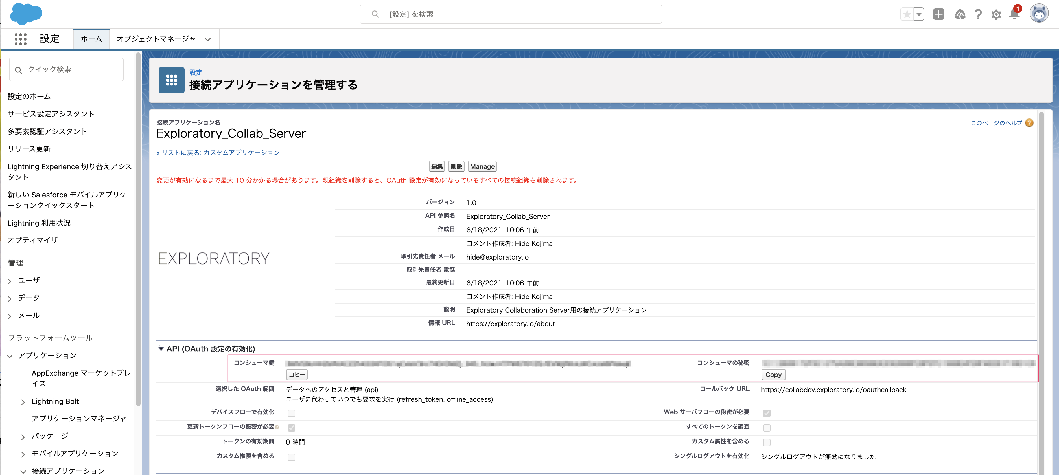Click the 編集 button
The width and height of the screenshot is (1059, 475).
pos(437,166)
